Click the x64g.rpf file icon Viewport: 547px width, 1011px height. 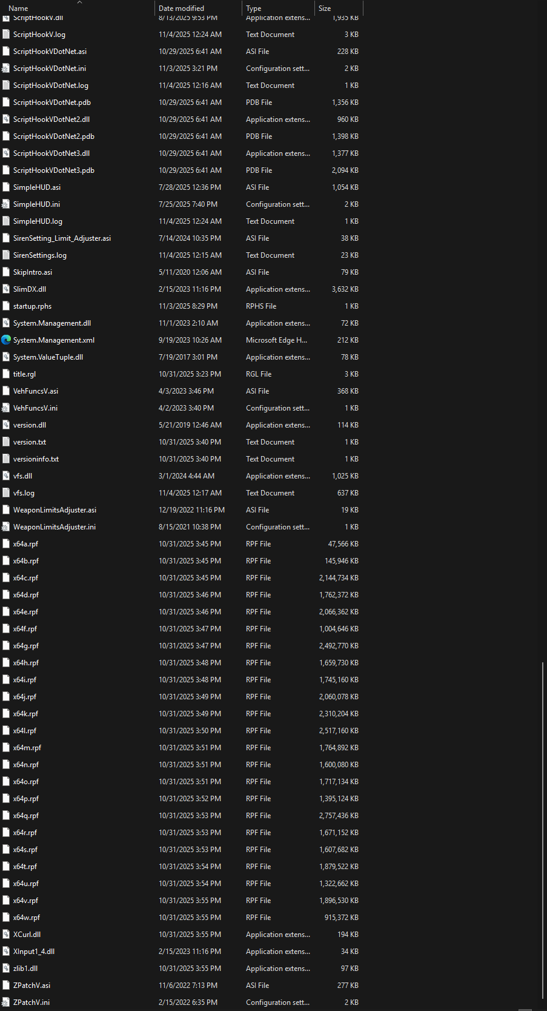coord(6,646)
